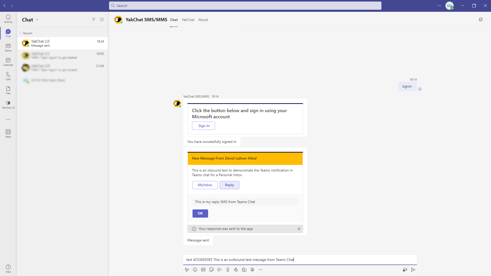Click 'You have successfully signed in' message
This screenshot has height=276, width=491.
pos(212,142)
